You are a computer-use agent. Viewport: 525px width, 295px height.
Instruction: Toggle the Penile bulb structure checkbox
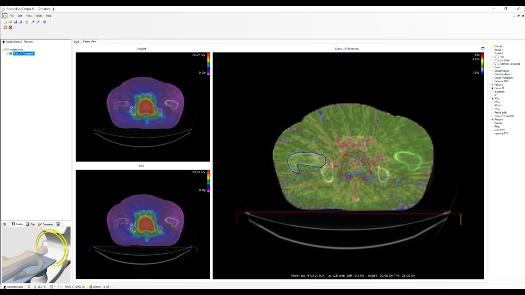coord(492,113)
